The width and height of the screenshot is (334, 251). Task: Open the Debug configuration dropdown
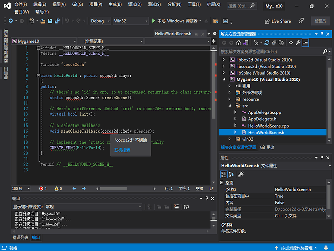100,21
